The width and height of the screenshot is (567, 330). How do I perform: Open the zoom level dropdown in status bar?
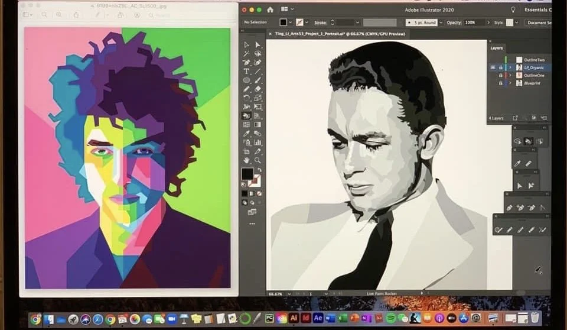(x=289, y=294)
